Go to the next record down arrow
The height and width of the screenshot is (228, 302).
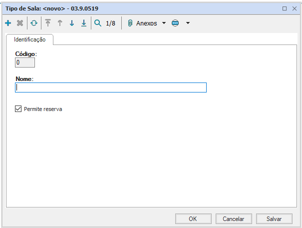coord(72,23)
